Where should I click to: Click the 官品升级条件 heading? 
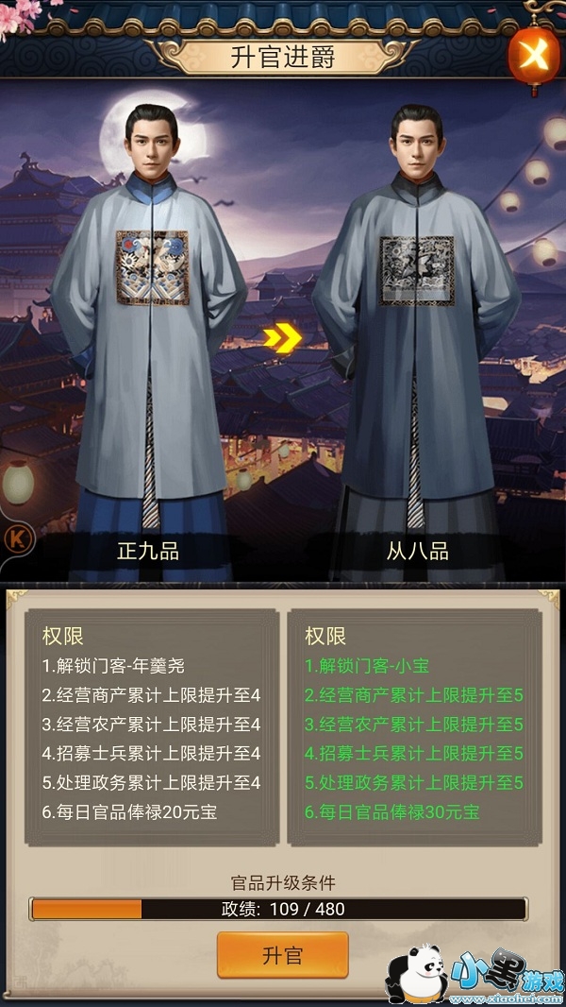coord(283,883)
